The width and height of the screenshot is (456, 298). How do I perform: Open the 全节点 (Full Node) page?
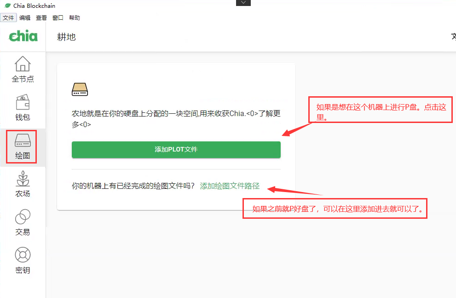point(22,69)
